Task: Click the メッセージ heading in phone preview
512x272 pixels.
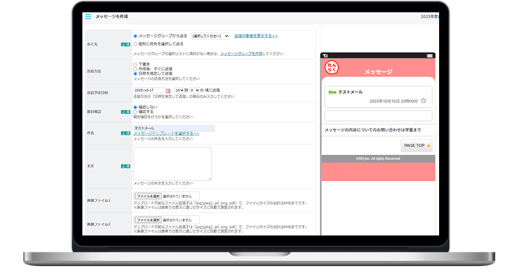Action: point(379,72)
